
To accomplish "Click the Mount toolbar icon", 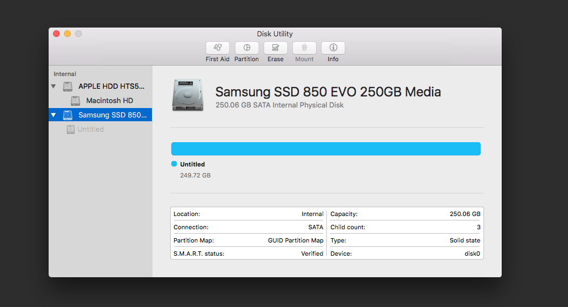I will (304, 48).
